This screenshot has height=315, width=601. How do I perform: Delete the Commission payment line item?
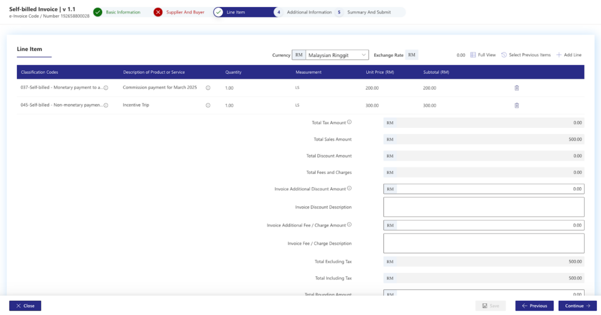516,88
